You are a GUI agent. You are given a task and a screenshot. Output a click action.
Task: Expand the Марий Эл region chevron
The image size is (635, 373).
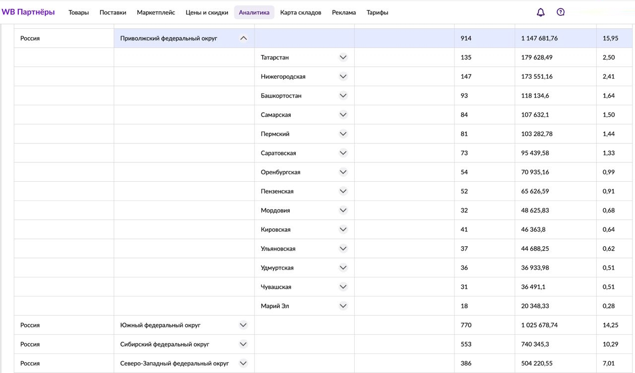coord(343,306)
